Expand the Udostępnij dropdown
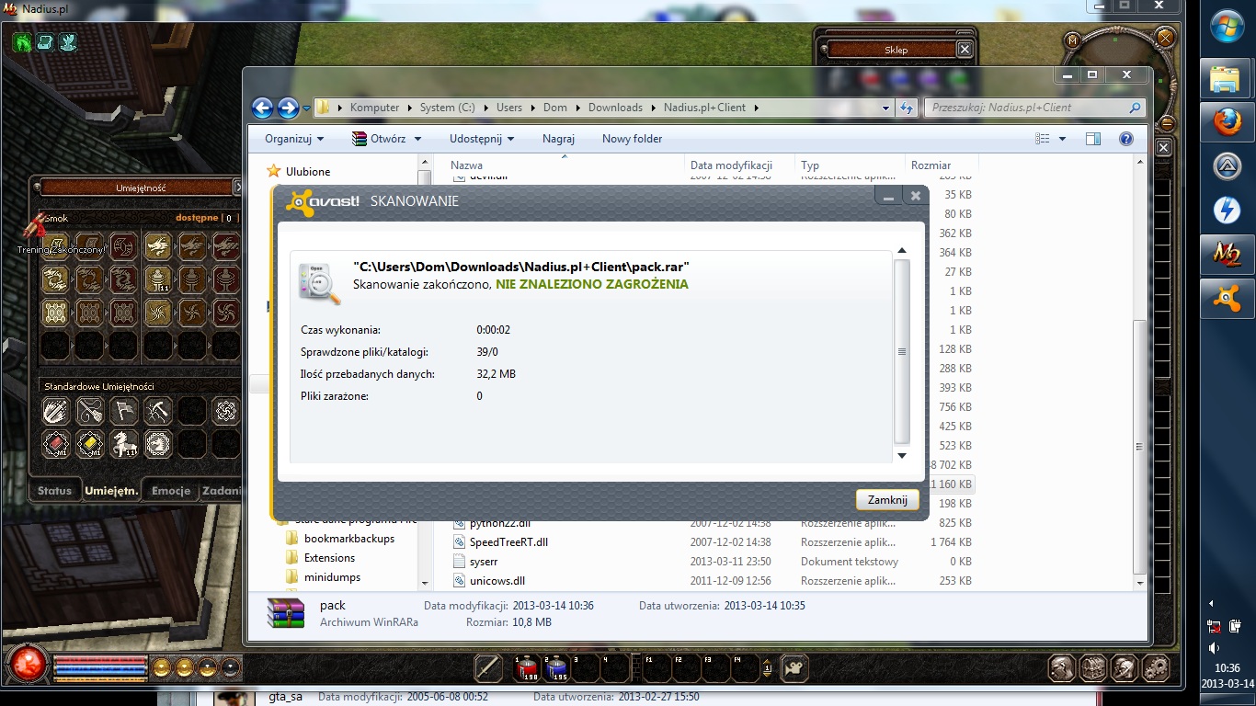This screenshot has width=1256, height=706. pyautogui.click(x=482, y=139)
